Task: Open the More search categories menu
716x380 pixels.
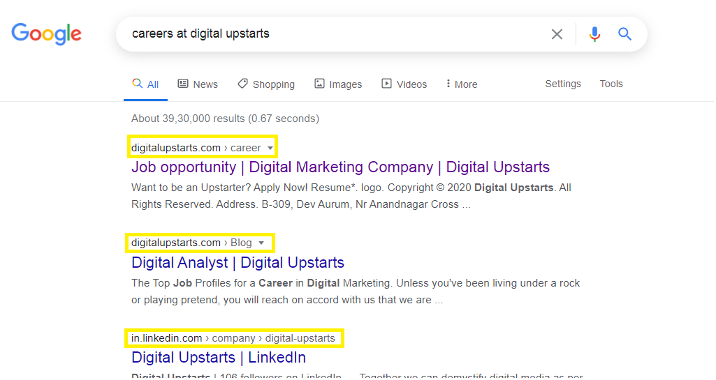Action: pyautogui.click(x=462, y=84)
